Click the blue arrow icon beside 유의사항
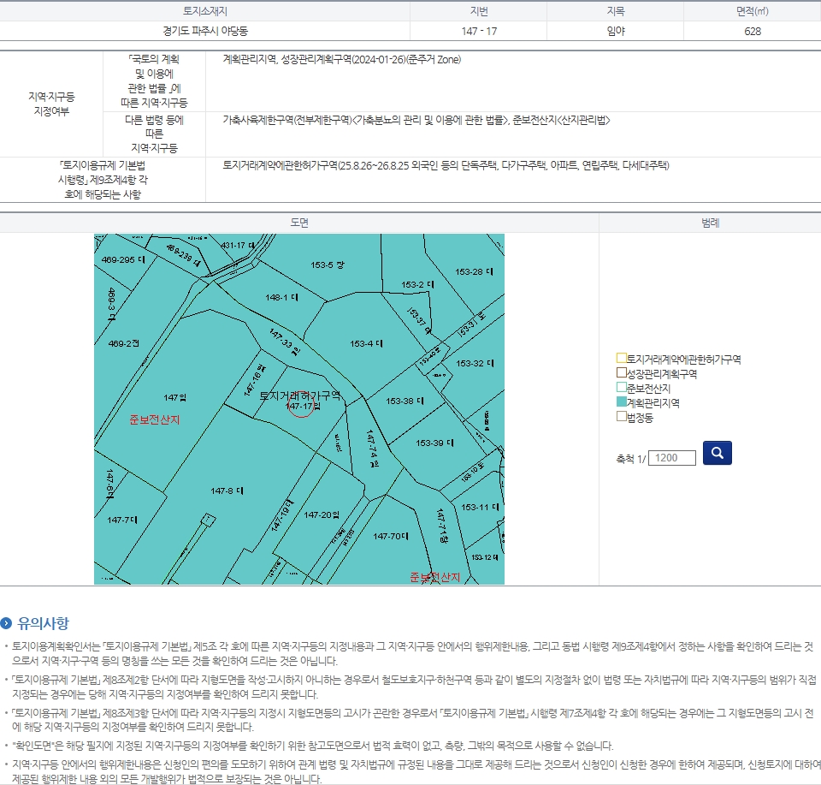The image size is (821, 785). coord(7,623)
